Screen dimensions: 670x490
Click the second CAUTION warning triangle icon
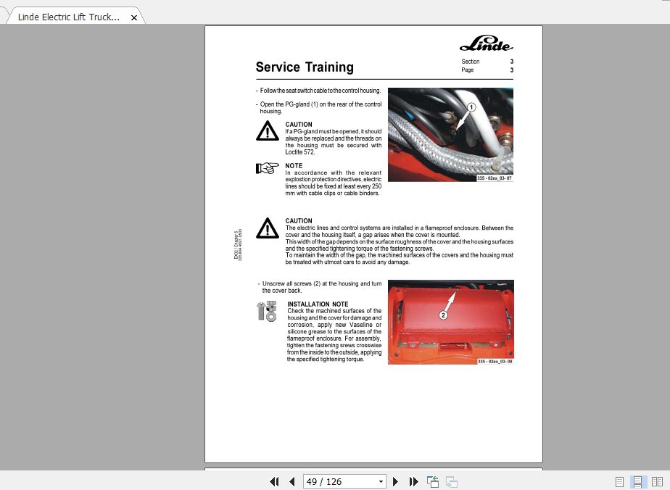[268, 228]
